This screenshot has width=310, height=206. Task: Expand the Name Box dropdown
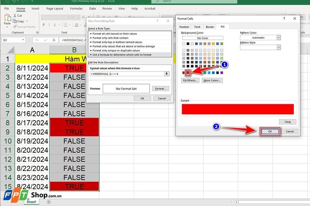click(x=23, y=40)
